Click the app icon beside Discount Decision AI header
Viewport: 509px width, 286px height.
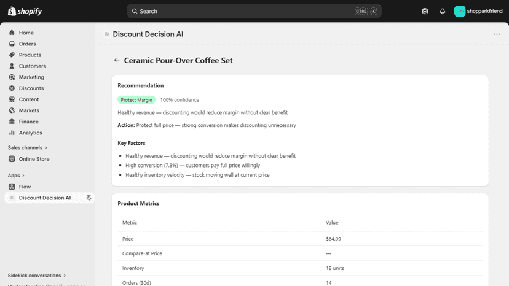click(x=107, y=34)
